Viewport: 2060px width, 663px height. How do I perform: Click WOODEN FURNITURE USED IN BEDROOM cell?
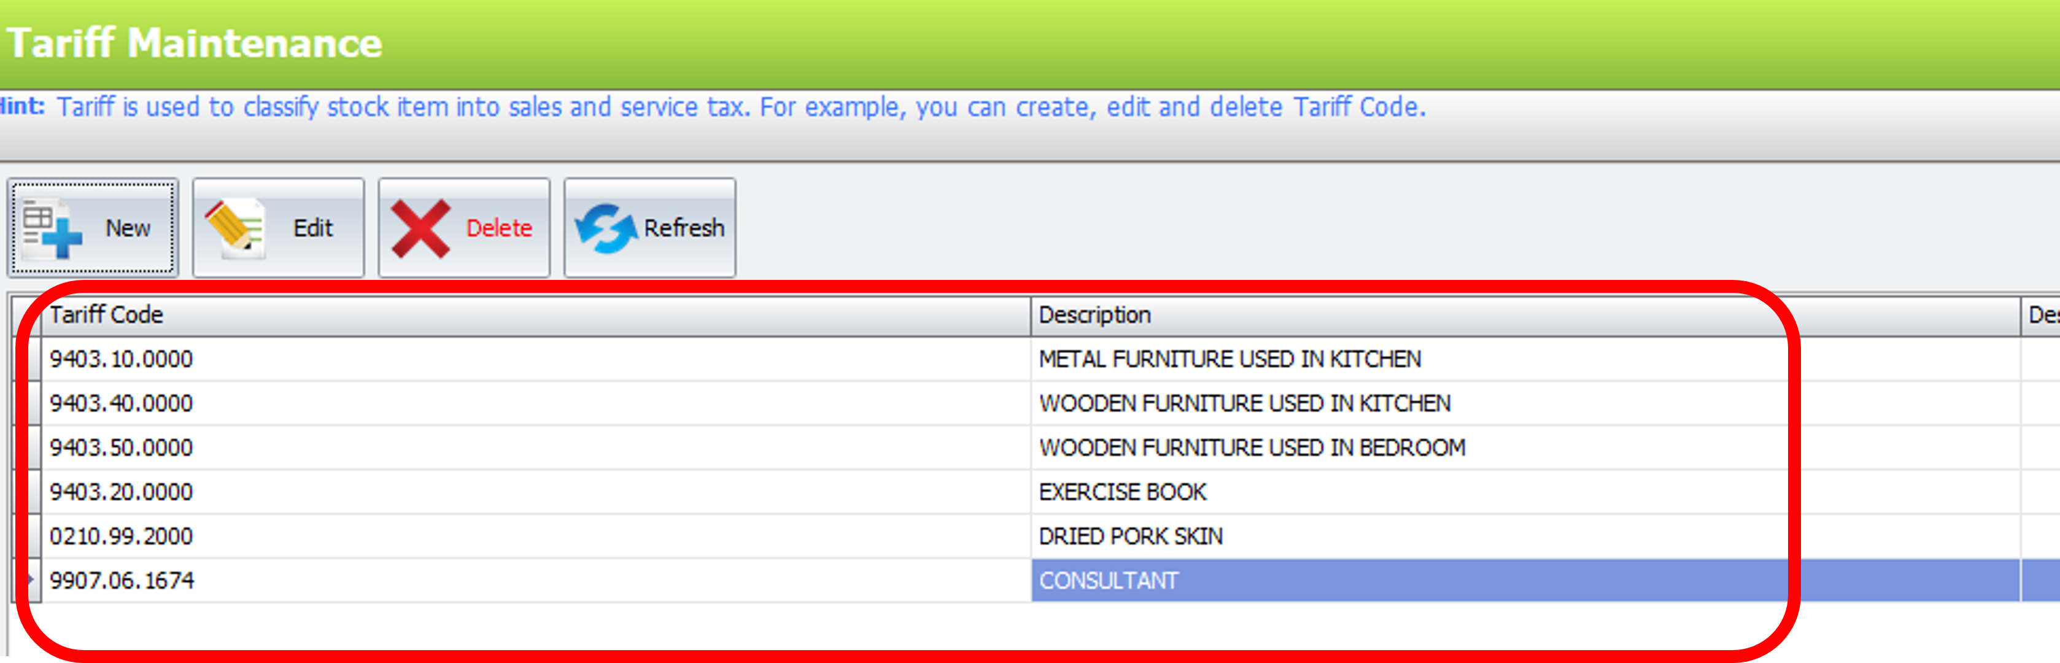click(1252, 448)
